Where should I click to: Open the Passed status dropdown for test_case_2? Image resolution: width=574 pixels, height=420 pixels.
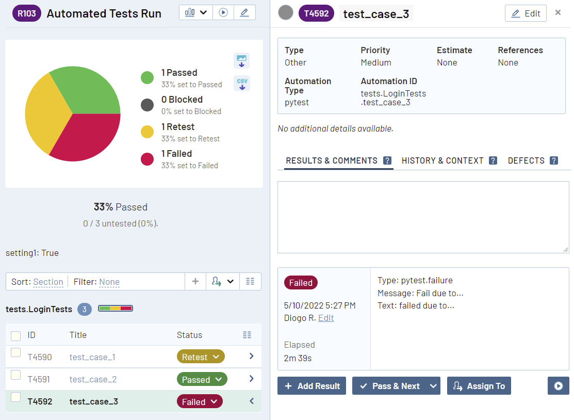coord(202,380)
